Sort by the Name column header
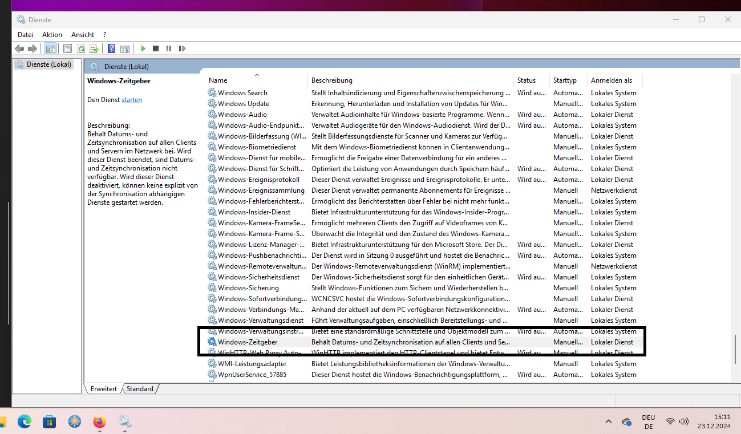Screen dimensions: 741x434 257,80
